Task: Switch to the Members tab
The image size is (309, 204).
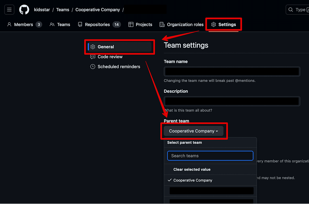Action: pos(24,25)
